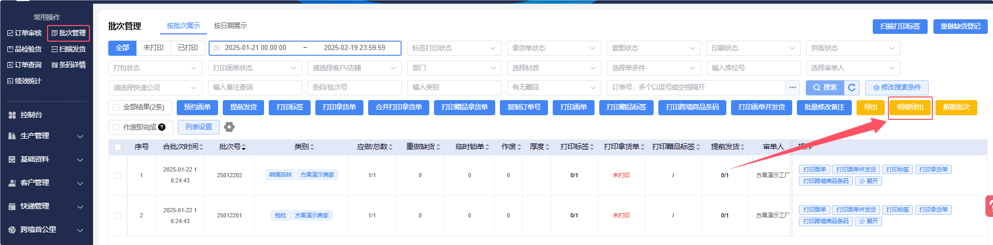Click the 输入备注查询 input field

tap(255, 88)
